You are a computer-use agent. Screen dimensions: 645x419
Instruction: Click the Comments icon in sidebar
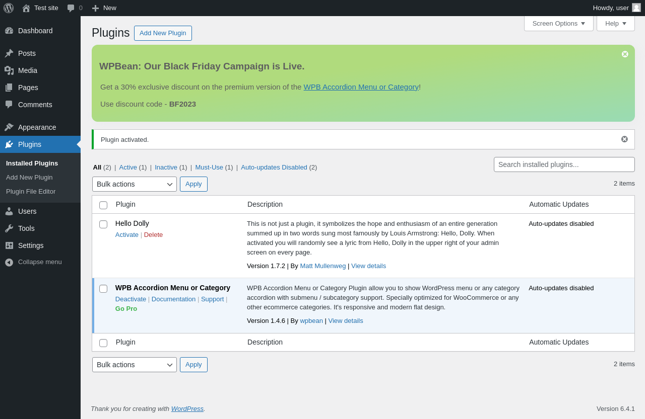pyautogui.click(x=9, y=105)
